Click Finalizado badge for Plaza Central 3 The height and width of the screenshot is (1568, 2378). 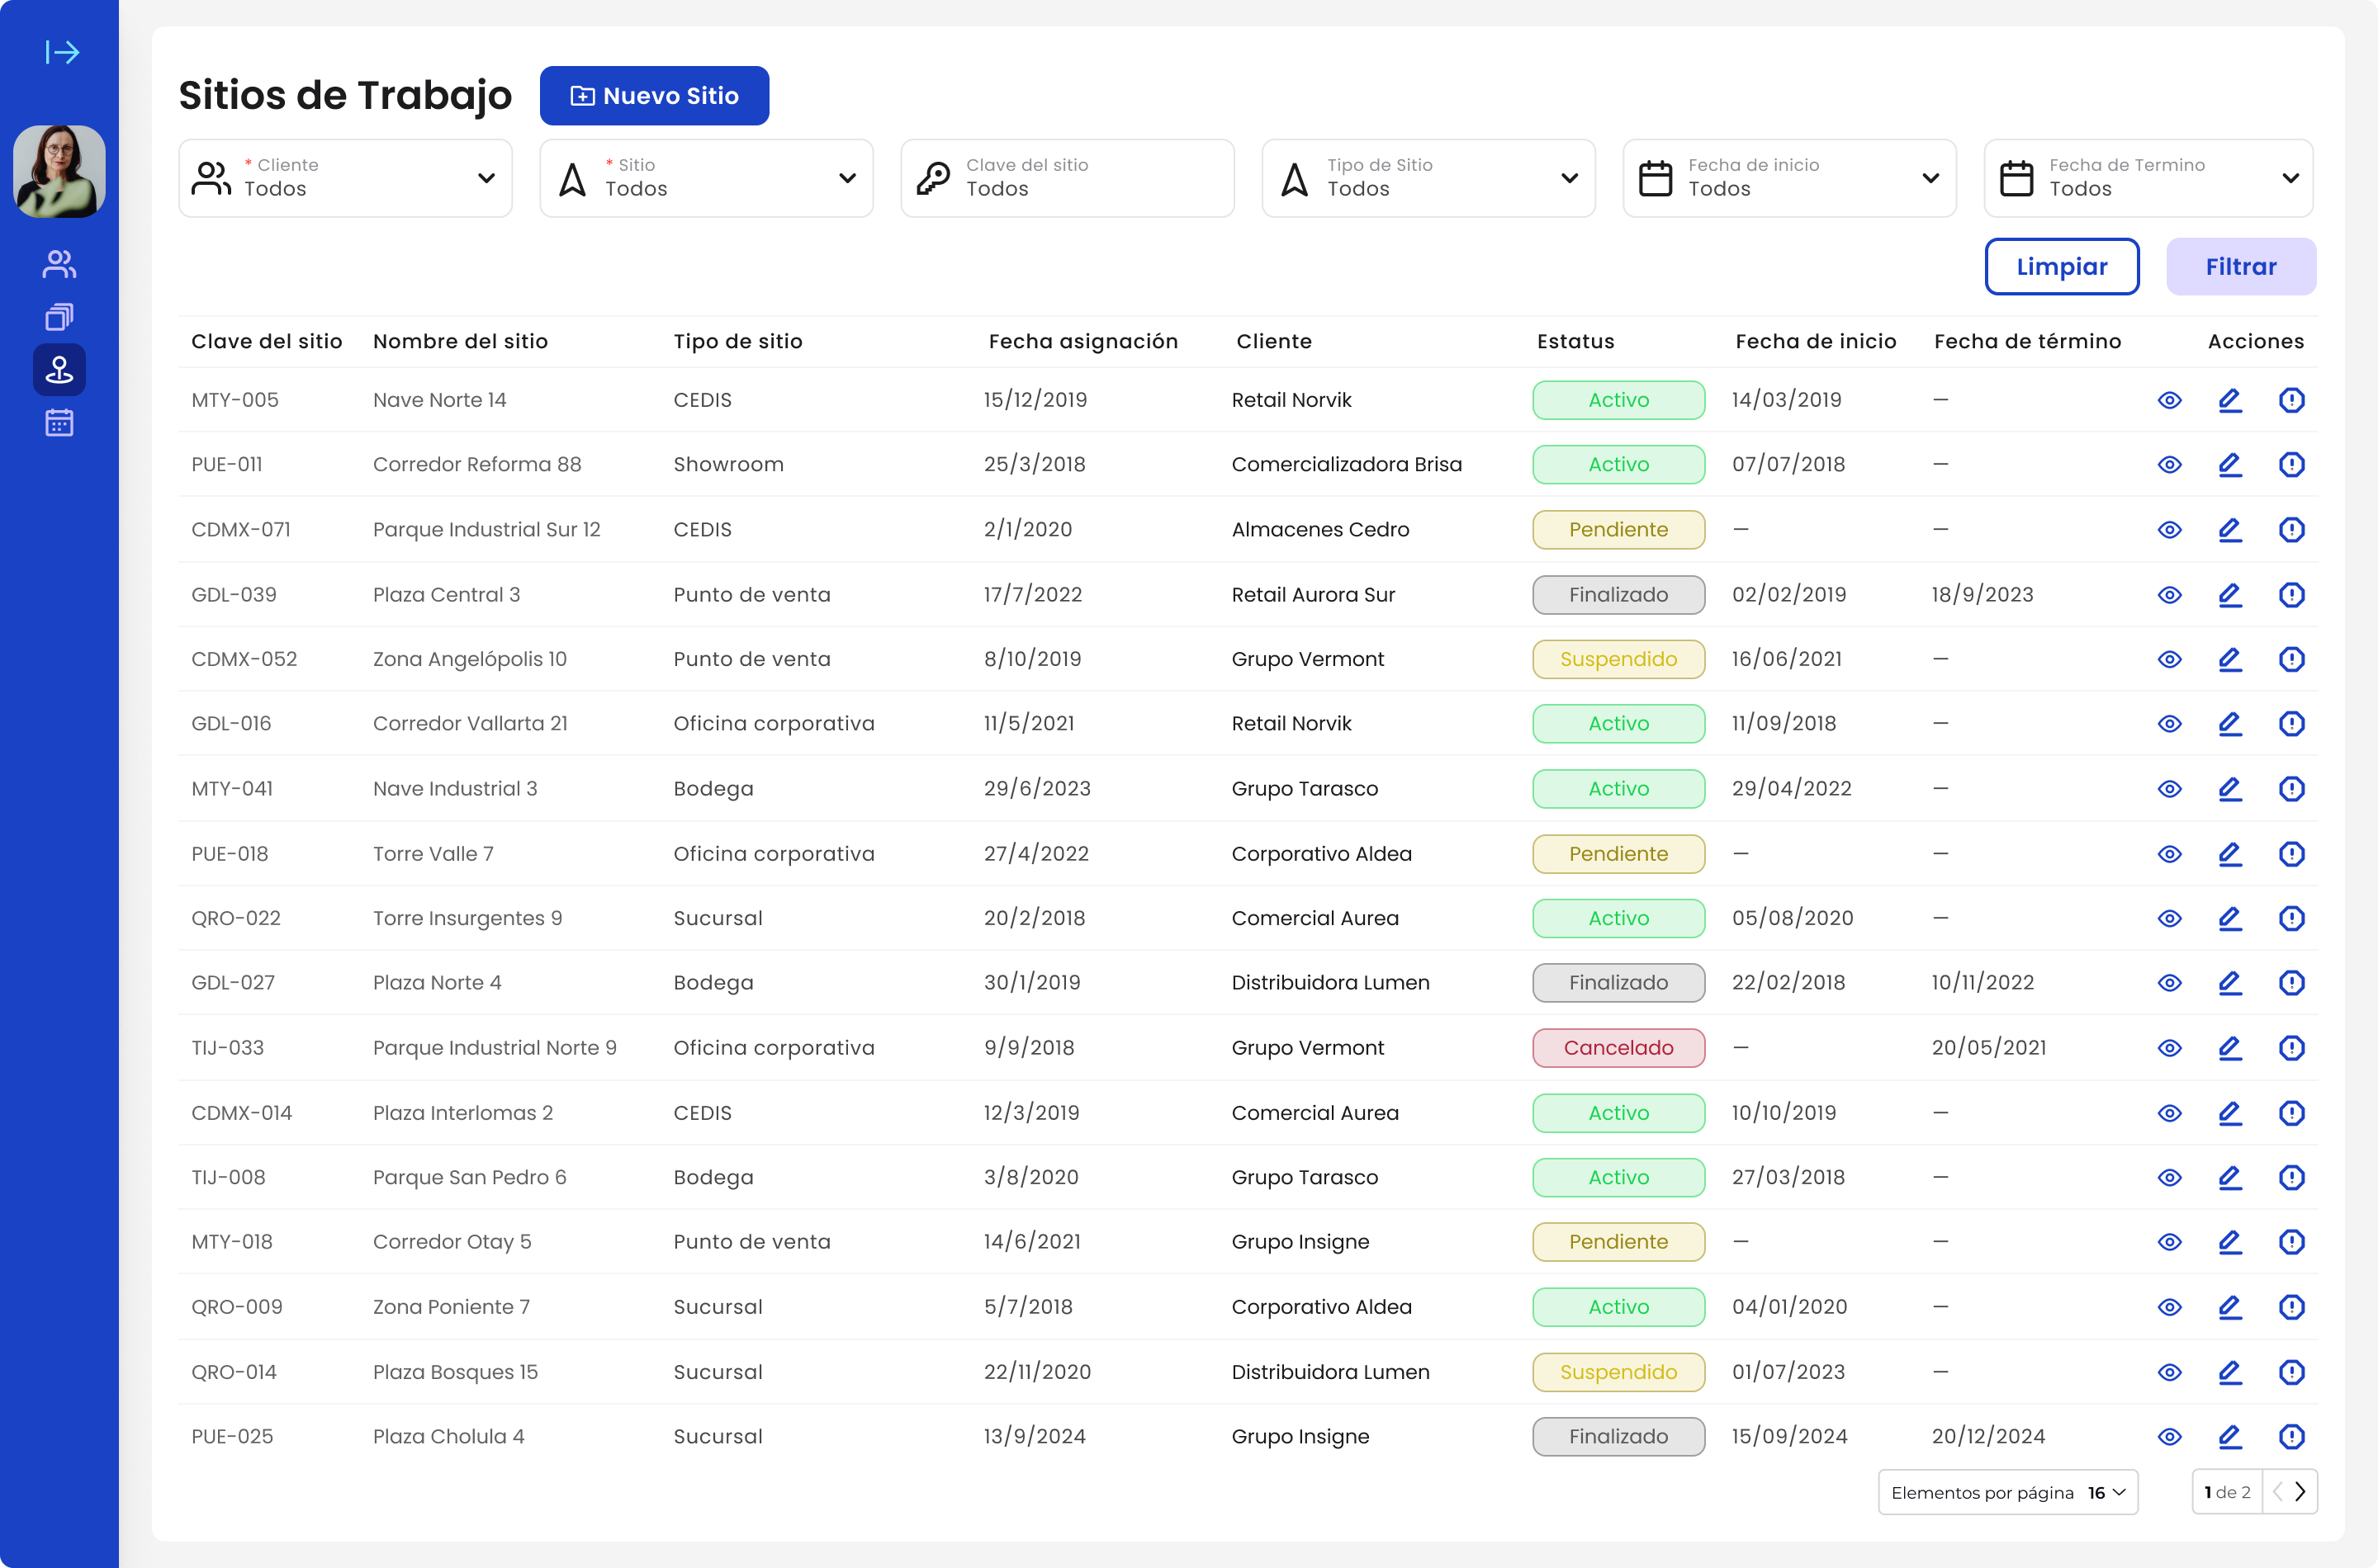[1618, 595]
